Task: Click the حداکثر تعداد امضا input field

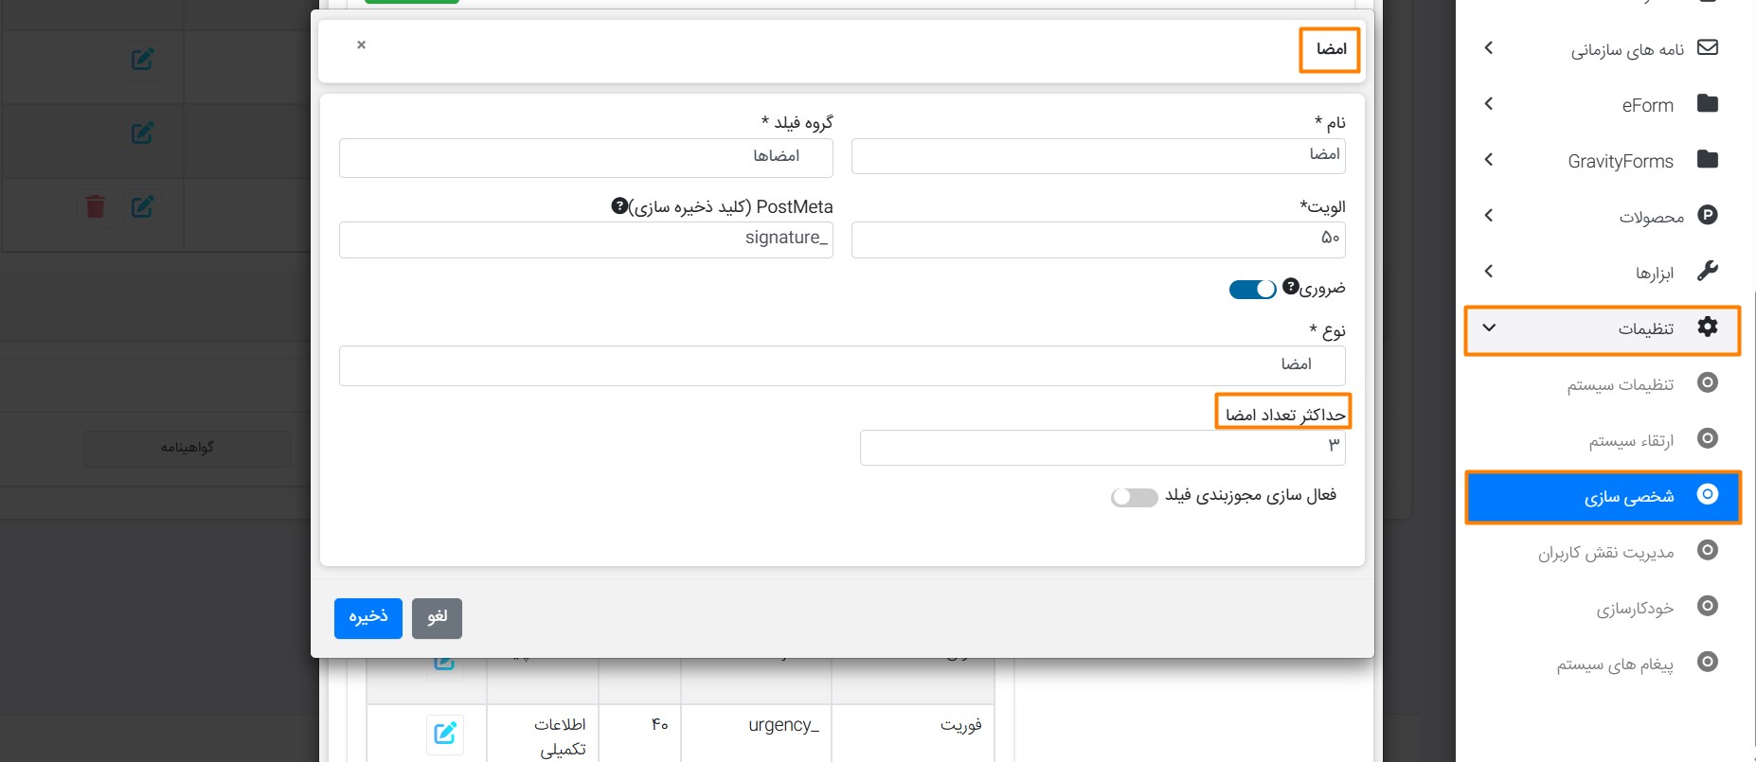Action: pyautogui.click(x=1102, y=448)
